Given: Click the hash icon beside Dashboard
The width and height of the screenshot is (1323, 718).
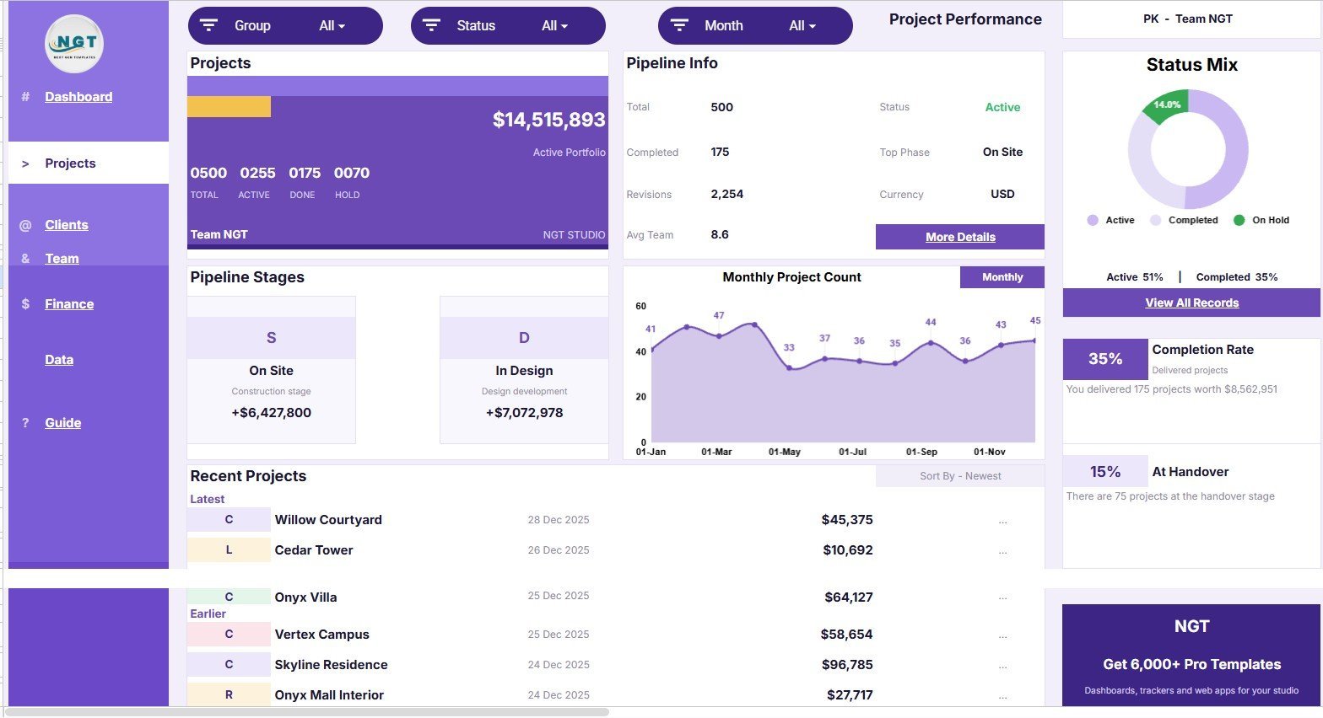Looking at the screenshot, I should [25, 97].
